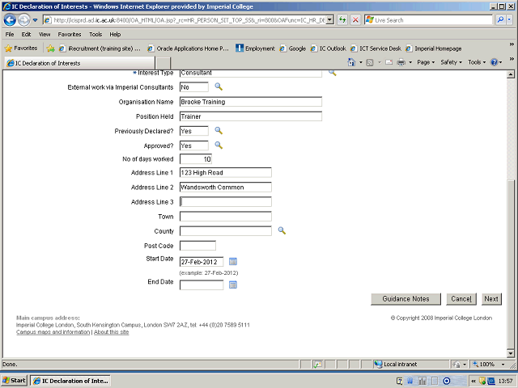The height and width of the screenshot is (388, 518).
Task: Open the Tools menu in menu bar
Action: [x=96, y=35]
